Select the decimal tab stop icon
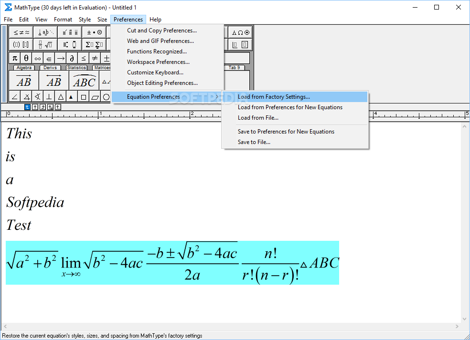This screenshot has width=470, height=340. pyautogui.click(x=58, y=107)
